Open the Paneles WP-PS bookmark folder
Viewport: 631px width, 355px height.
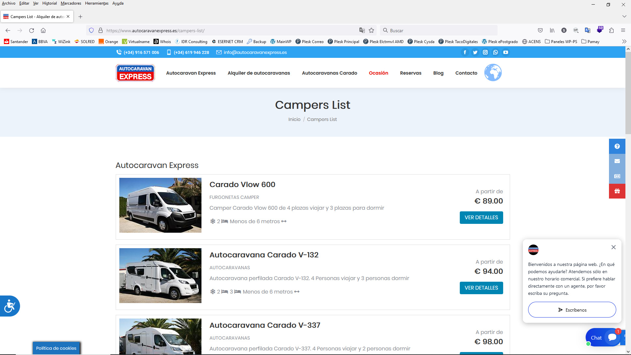[561, 41]
